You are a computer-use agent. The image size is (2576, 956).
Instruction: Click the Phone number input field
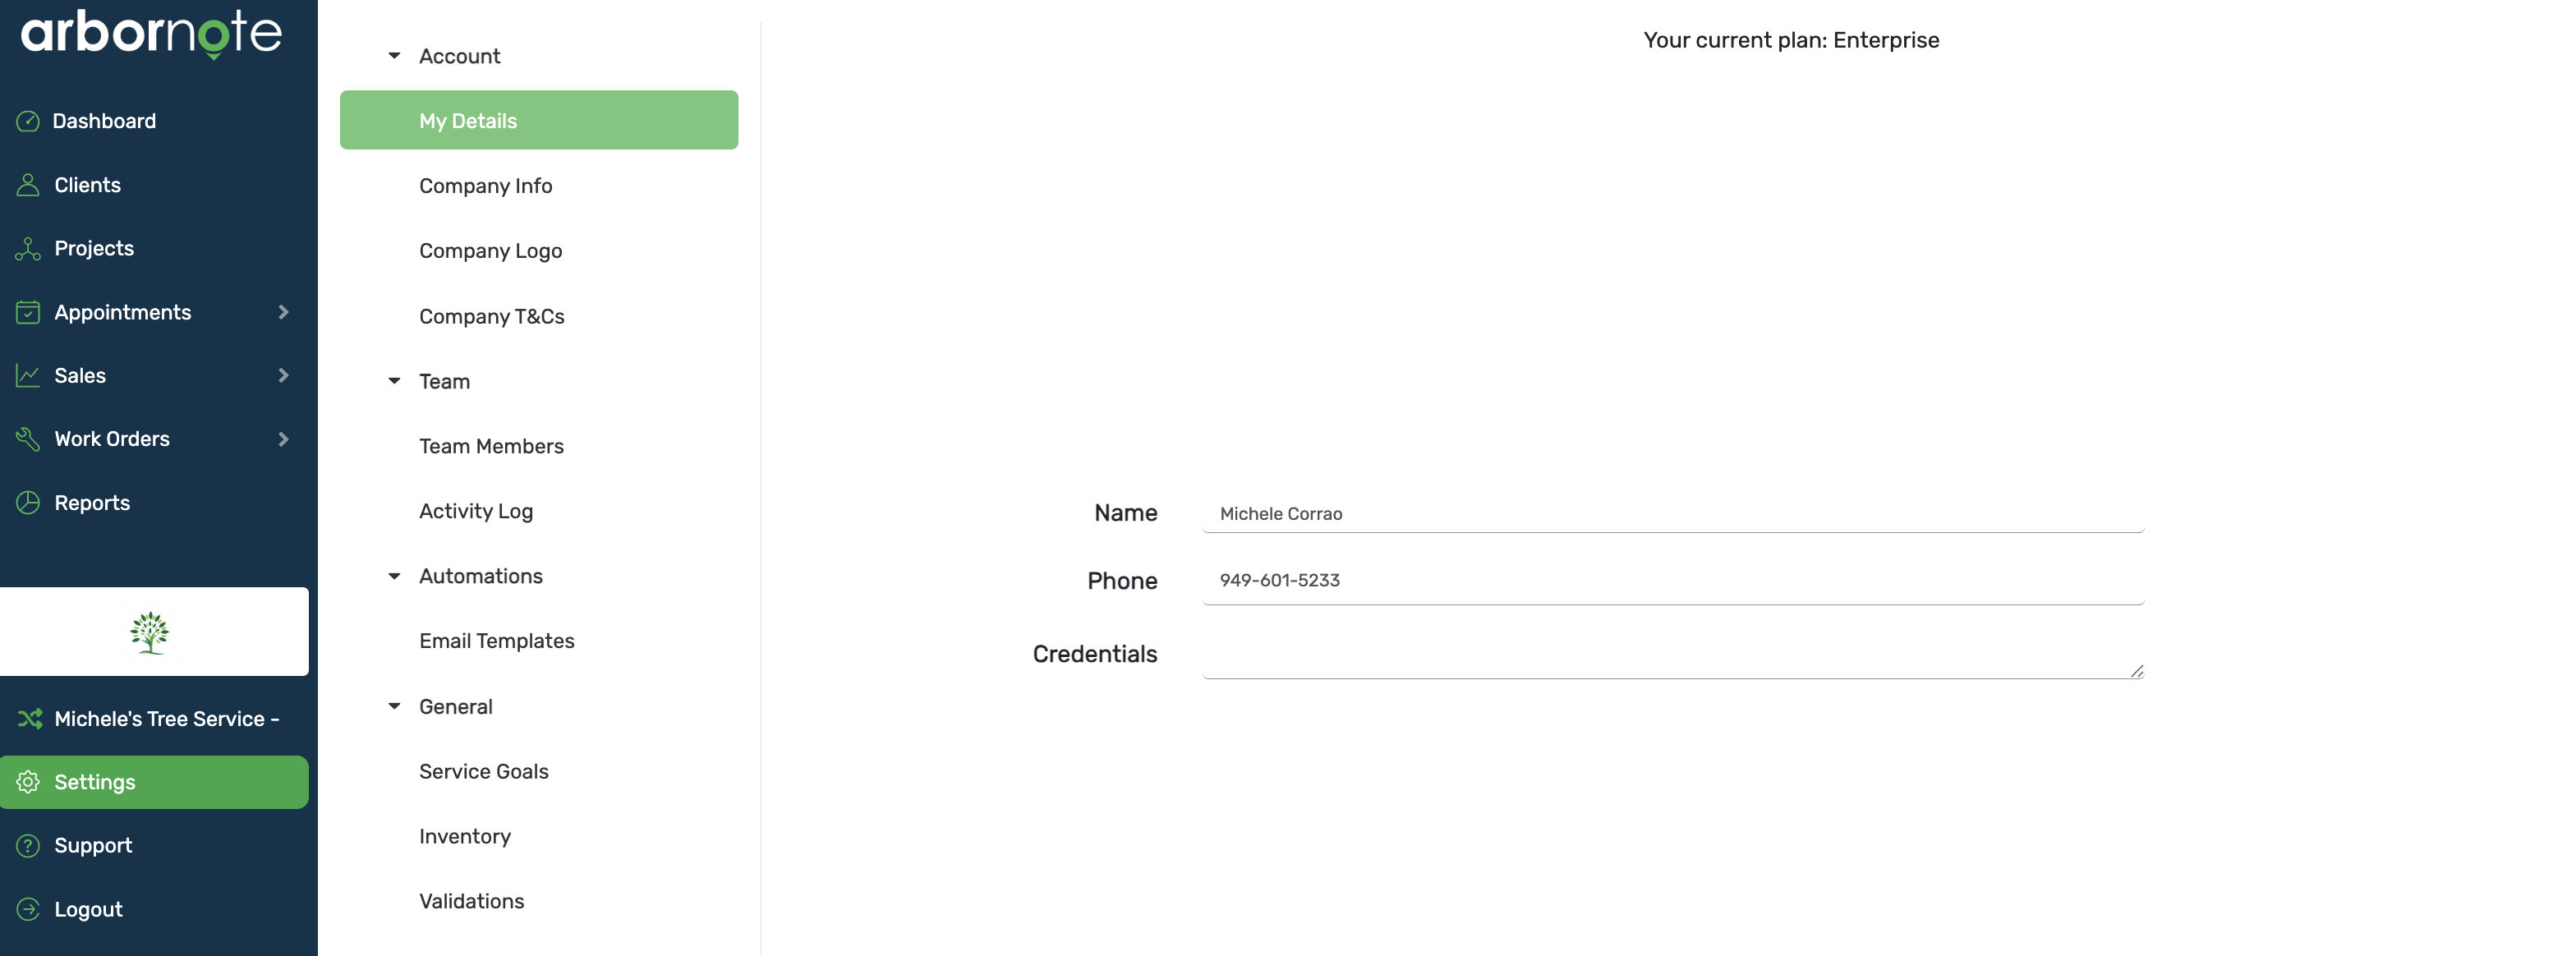pos(1673,581)
